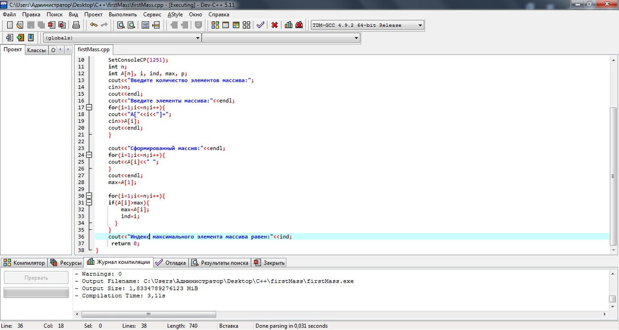Screen dimensions: 619x330
Task: Click the 'Done parsing in 0,031 seconds' status text
Action: click(292, 326)
